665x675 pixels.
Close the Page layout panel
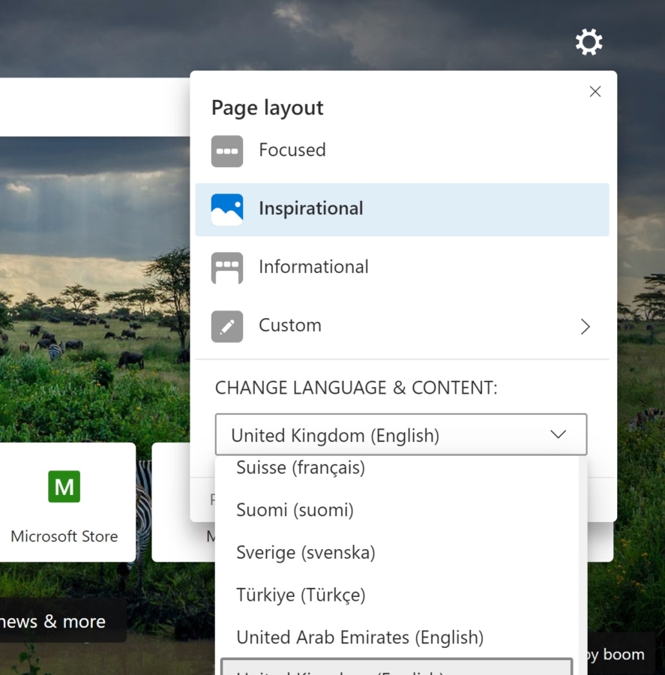[595, 91]
